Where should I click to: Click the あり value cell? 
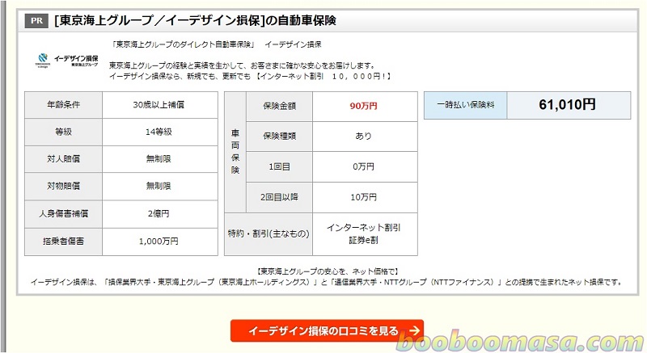tap(365, 137)
